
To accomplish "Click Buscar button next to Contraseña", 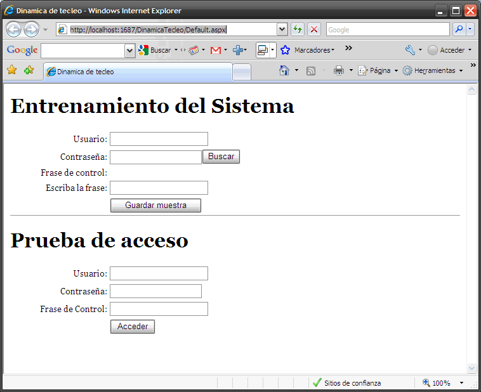I will point(221,157).
